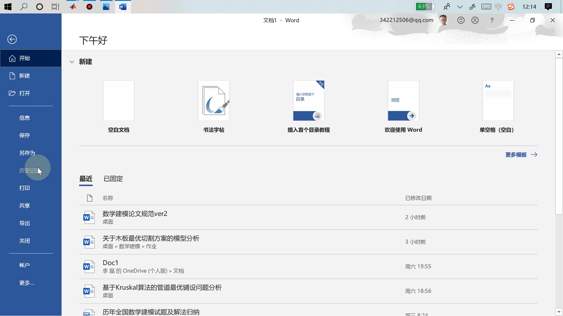This screenshot has width=563, height=316.
Task: Switch to the 已固定 tab
Action: coord(113,179)
